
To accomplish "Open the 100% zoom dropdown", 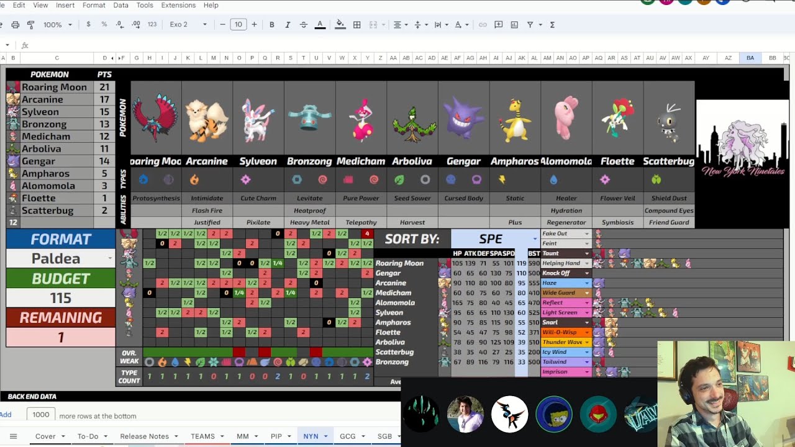I will pyautogui.click(x=57, y=25).
